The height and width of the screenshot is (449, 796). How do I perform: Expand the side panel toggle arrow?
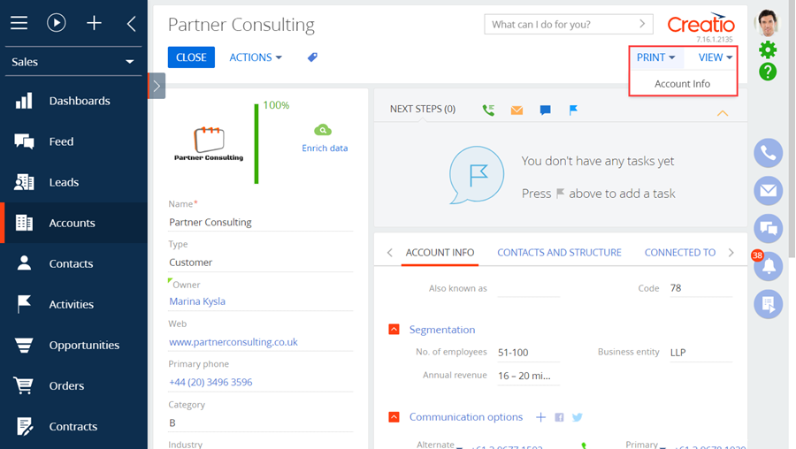pos(157,86)
